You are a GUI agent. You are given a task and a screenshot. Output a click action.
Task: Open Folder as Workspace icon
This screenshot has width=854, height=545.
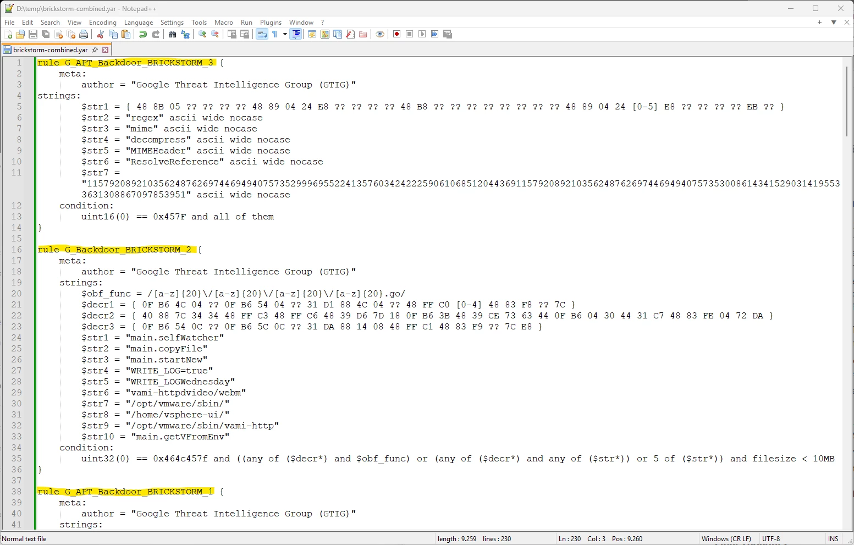(x=363, y=34)
